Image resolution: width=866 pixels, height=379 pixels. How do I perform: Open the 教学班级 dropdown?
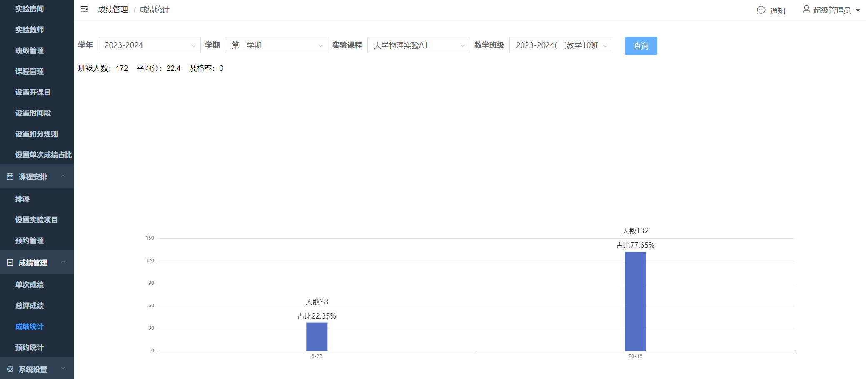[x=561, y=45]
